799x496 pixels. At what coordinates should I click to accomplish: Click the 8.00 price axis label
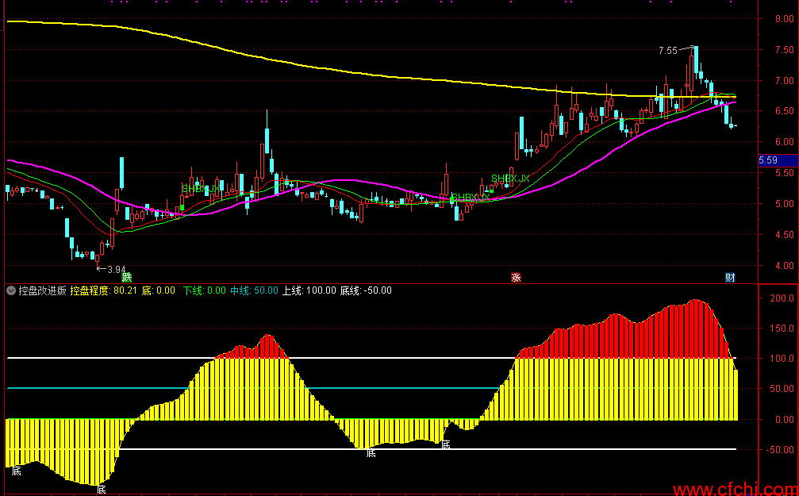784,19
